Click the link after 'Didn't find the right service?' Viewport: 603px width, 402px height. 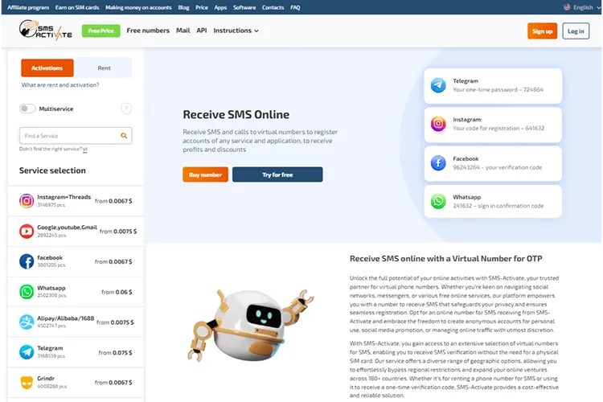point(85,150)
